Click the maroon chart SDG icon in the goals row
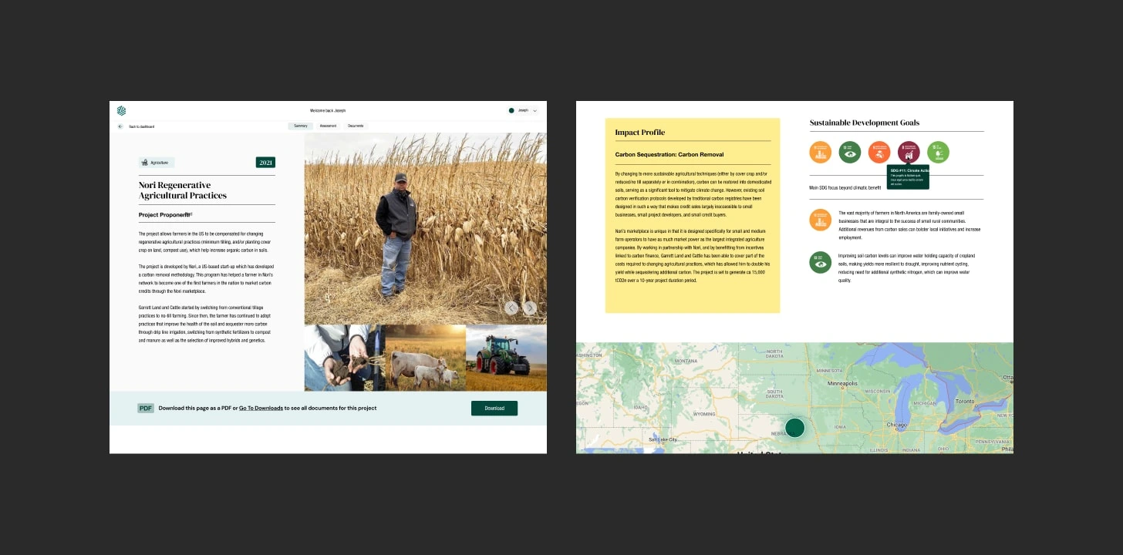 point(909,153)
